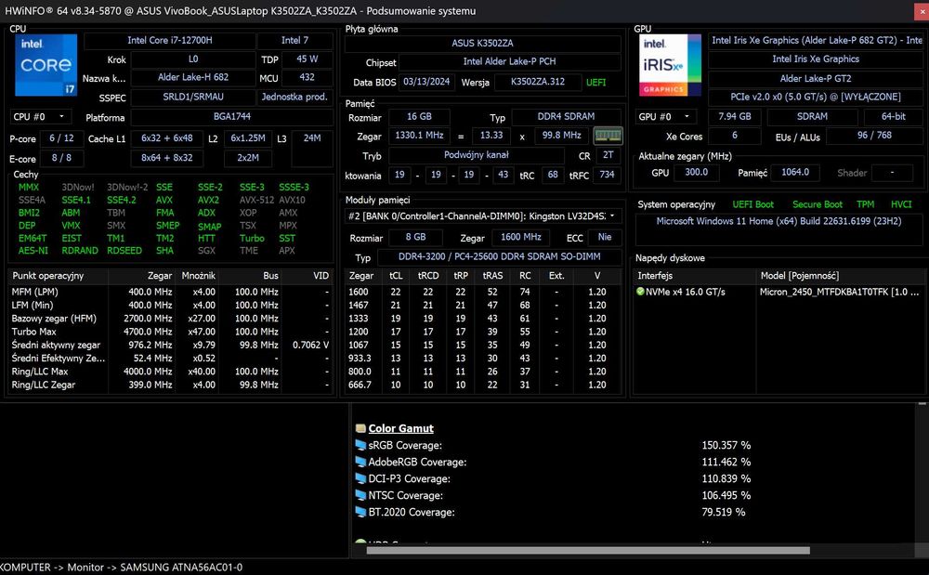
Task: Click the Intel Iris Xe Graphics logo
Action: 670,64
